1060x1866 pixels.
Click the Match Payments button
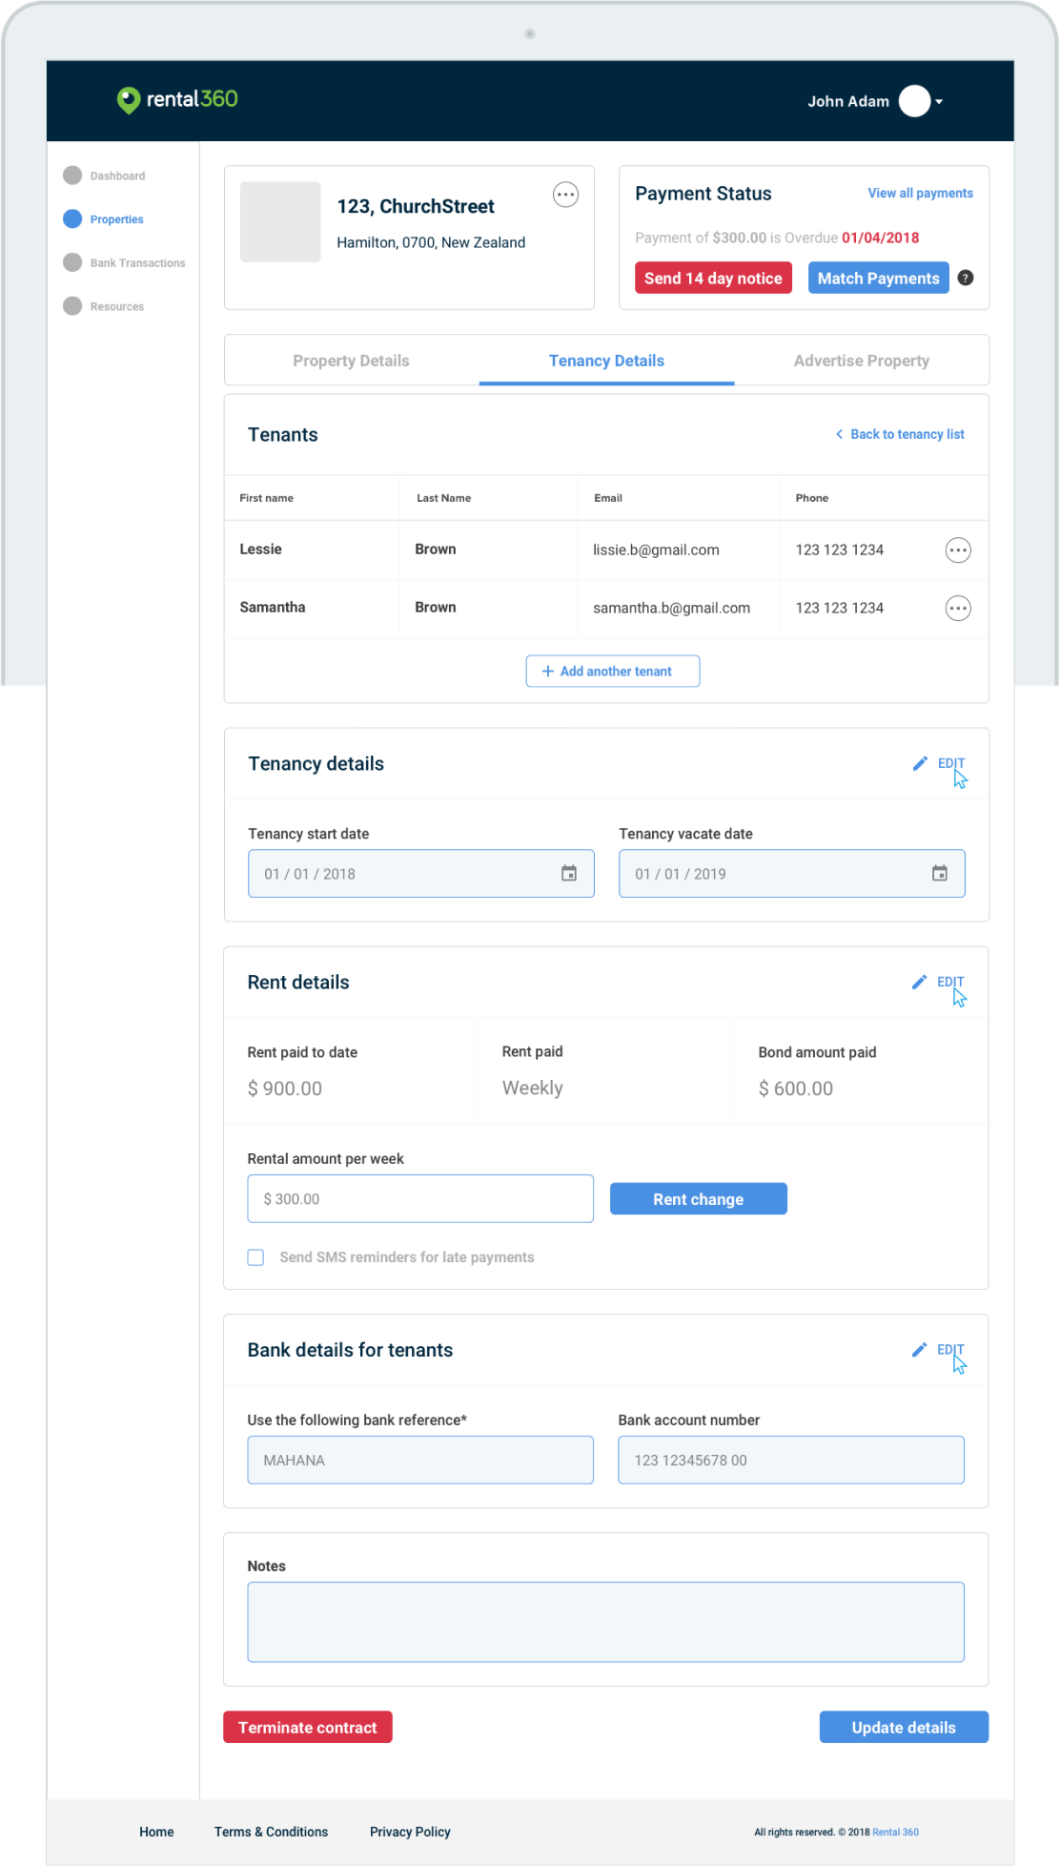click(878, 278)
